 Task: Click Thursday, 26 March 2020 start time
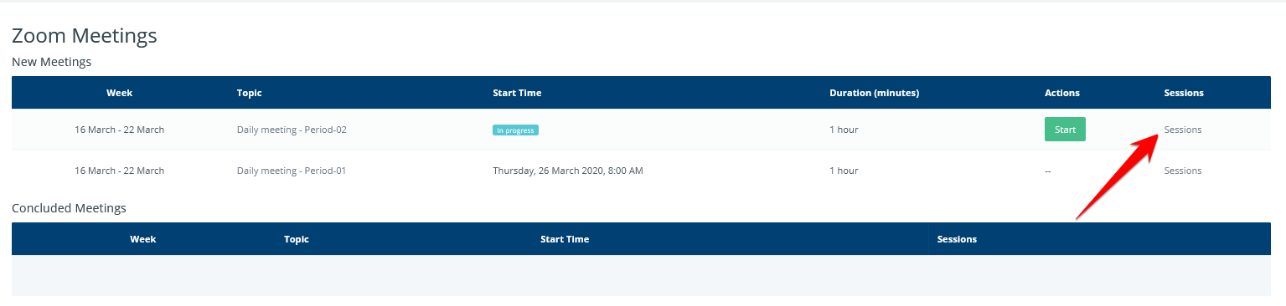click(568, 171)
